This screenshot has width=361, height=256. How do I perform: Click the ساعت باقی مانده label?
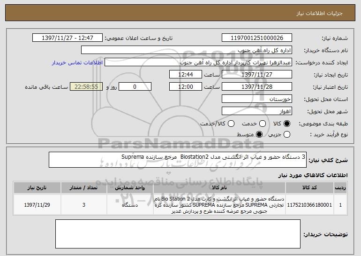coord(46,87)
